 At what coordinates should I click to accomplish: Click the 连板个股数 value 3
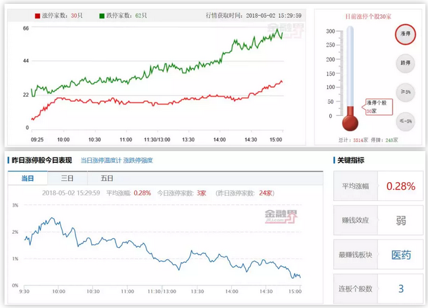pos(401,289)
